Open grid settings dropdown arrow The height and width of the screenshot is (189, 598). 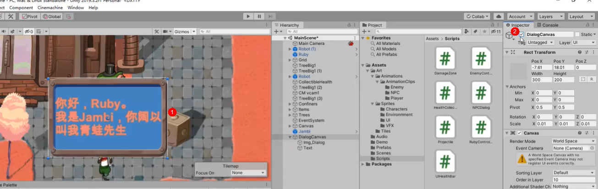point(45,31)
